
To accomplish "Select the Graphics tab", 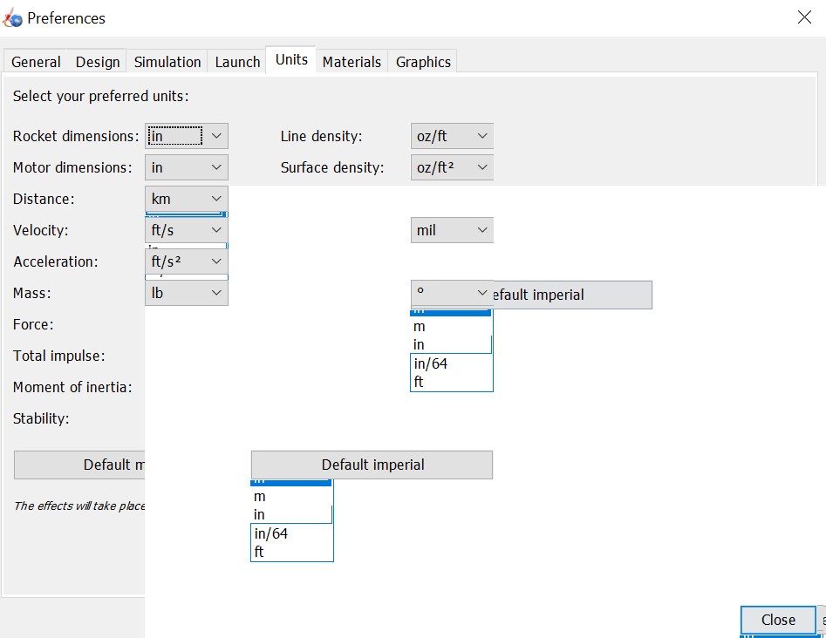I will [x=422, y=61].
